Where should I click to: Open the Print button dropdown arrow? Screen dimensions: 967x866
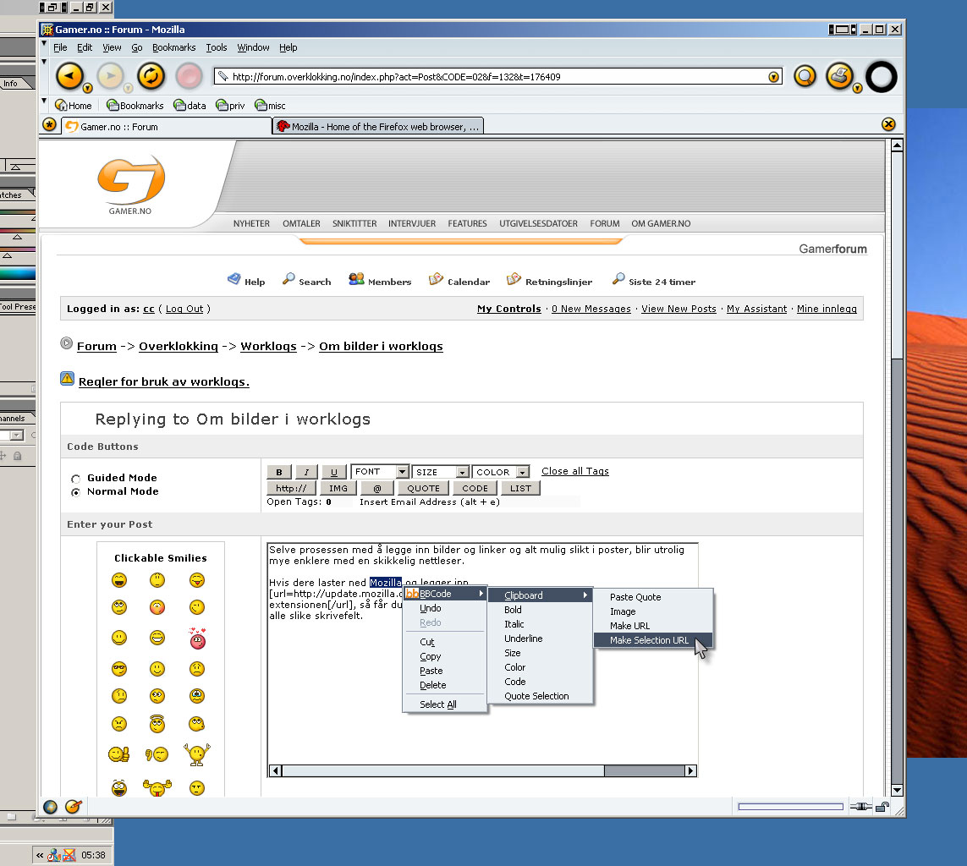pos(857,88)
